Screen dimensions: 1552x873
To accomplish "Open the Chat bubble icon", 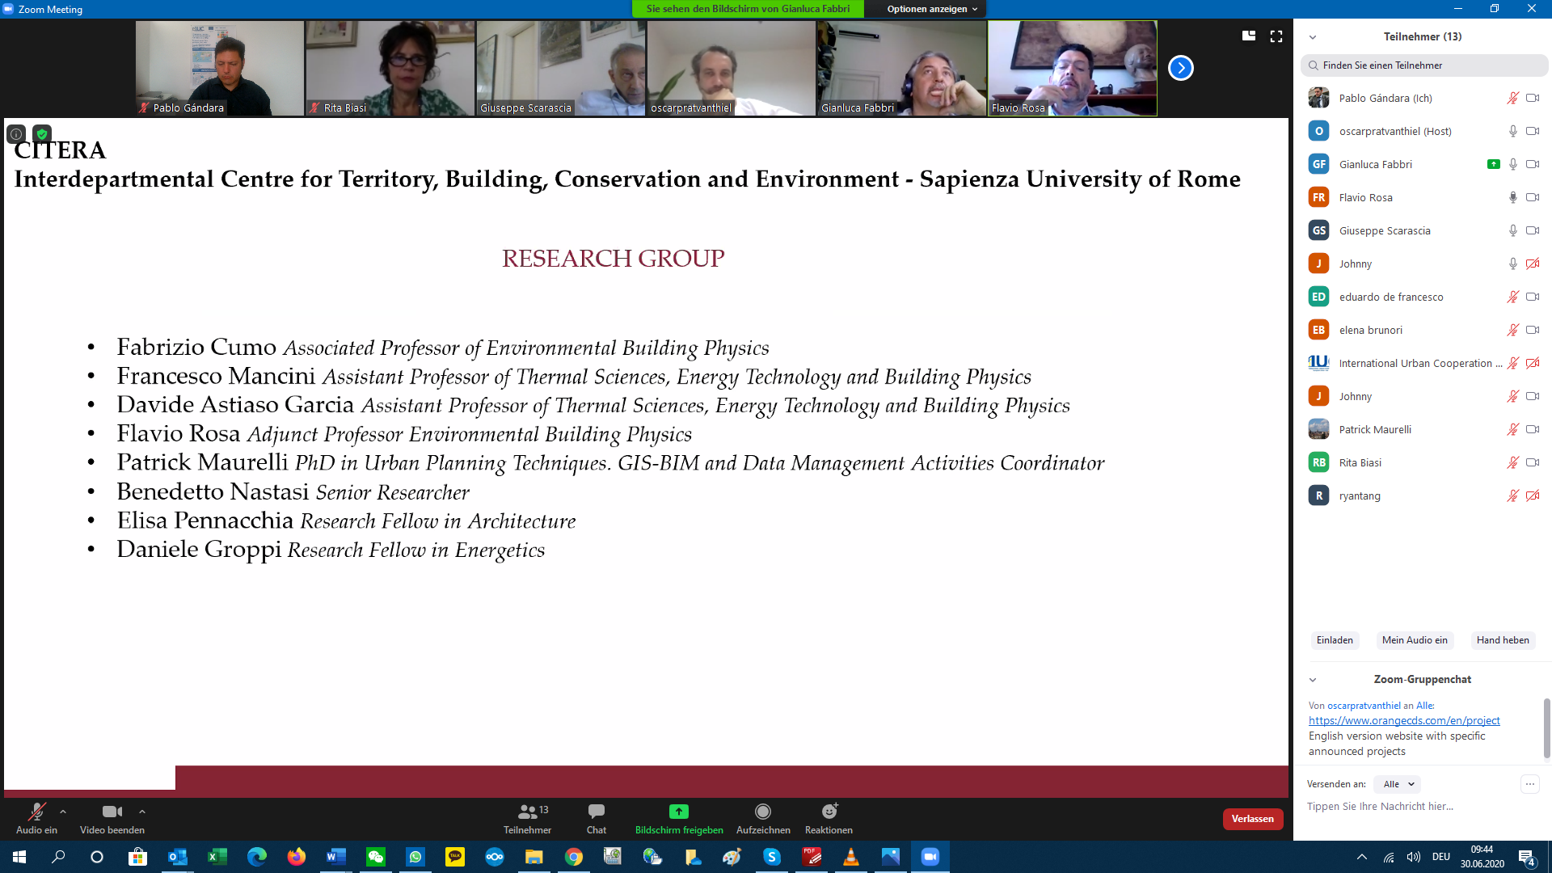I will (597, 812).
